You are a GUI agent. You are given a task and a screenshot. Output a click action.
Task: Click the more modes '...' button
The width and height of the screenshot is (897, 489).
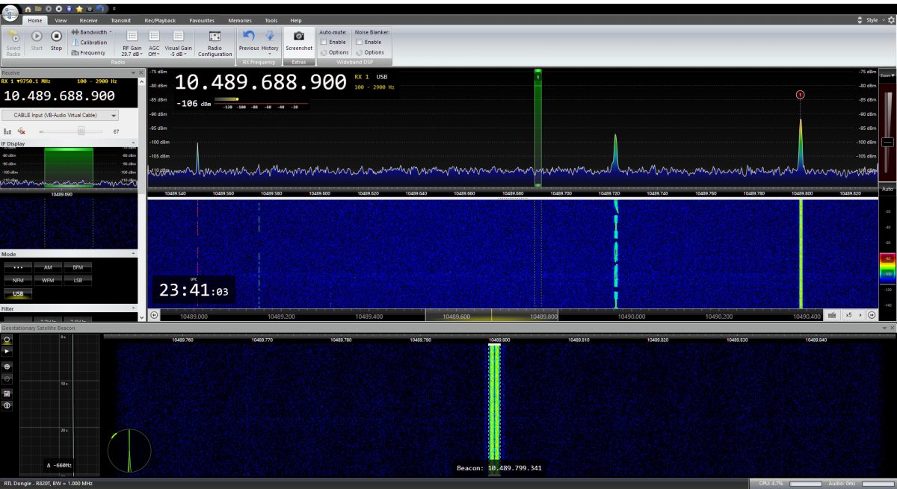(x=18, y=267)
